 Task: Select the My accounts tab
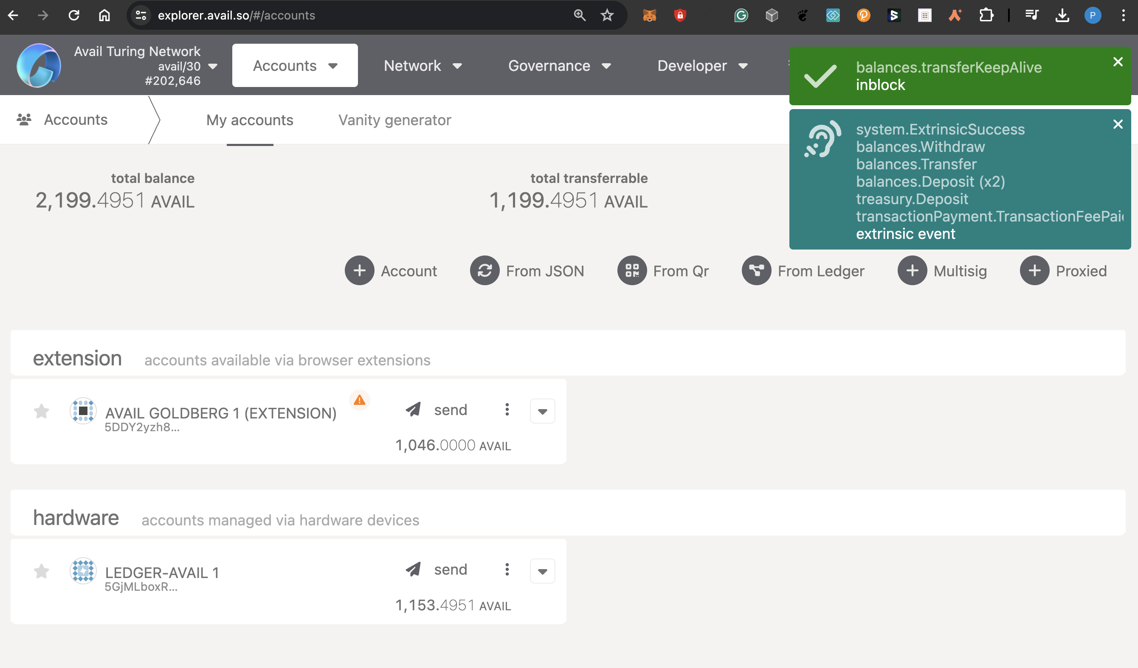click(x=250, y=120)
